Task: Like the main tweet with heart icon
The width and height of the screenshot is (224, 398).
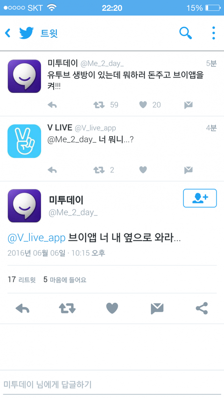Action: click(x=112, y=308)
